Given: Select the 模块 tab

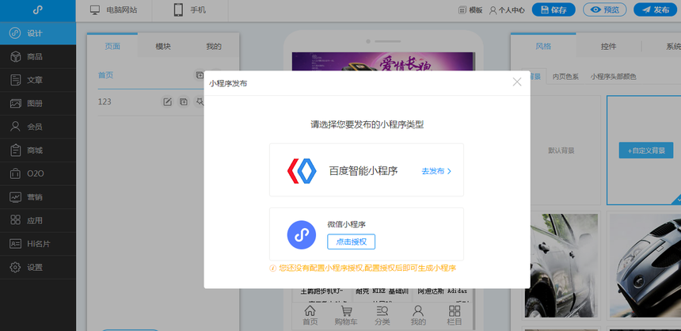Looking at the screenshot, I should click(x=163, y=46).
